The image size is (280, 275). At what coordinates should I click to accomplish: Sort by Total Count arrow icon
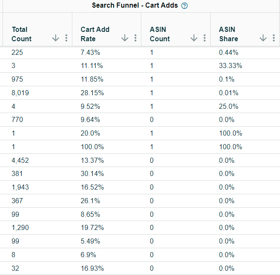click(56, 38)
